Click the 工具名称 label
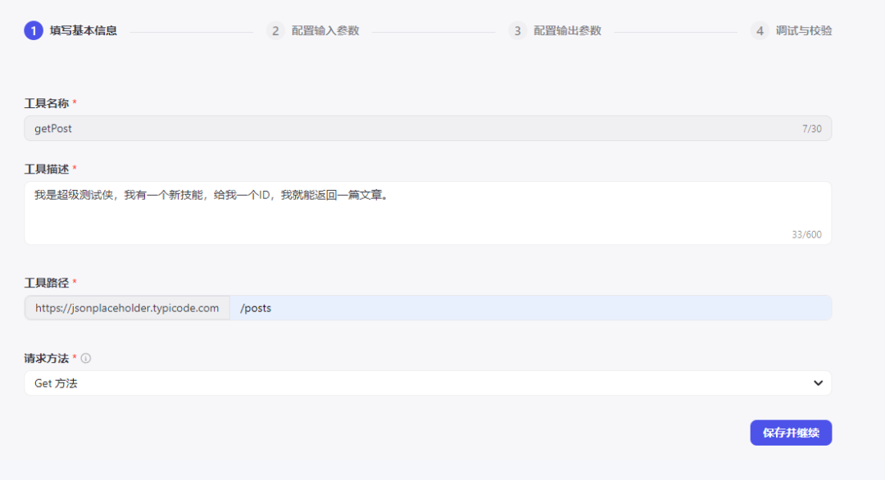 tap(46, 103)
